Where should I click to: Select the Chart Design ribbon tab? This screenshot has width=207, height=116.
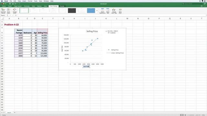54,6
